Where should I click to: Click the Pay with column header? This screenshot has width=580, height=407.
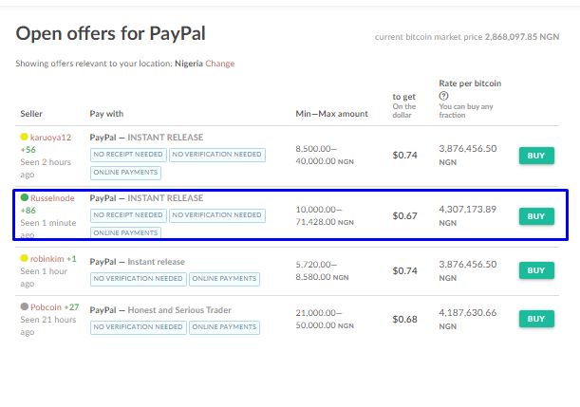point(106,114)
